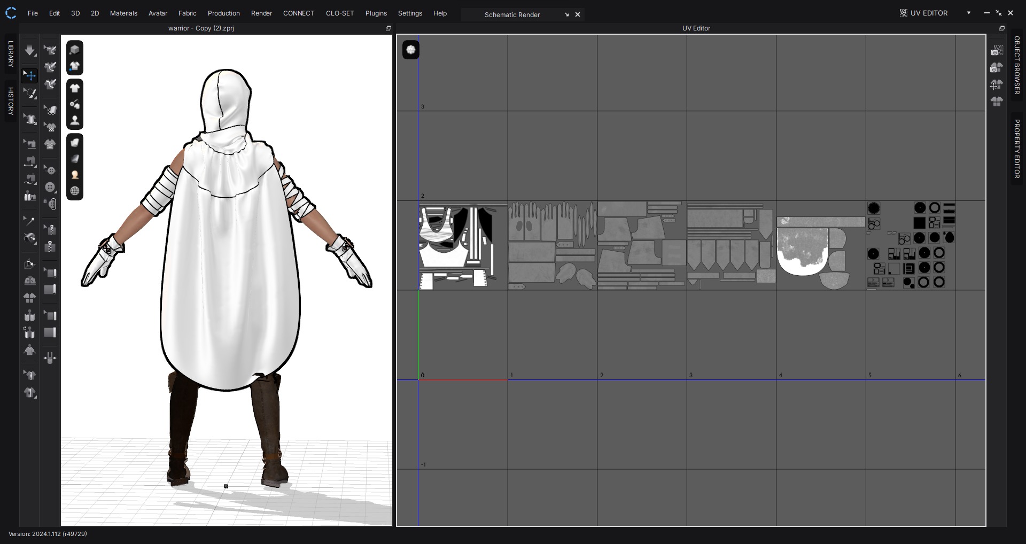Choose the plain four-hole Button tool
This screenshot has height=544, width=1026.
click(50, 187)
